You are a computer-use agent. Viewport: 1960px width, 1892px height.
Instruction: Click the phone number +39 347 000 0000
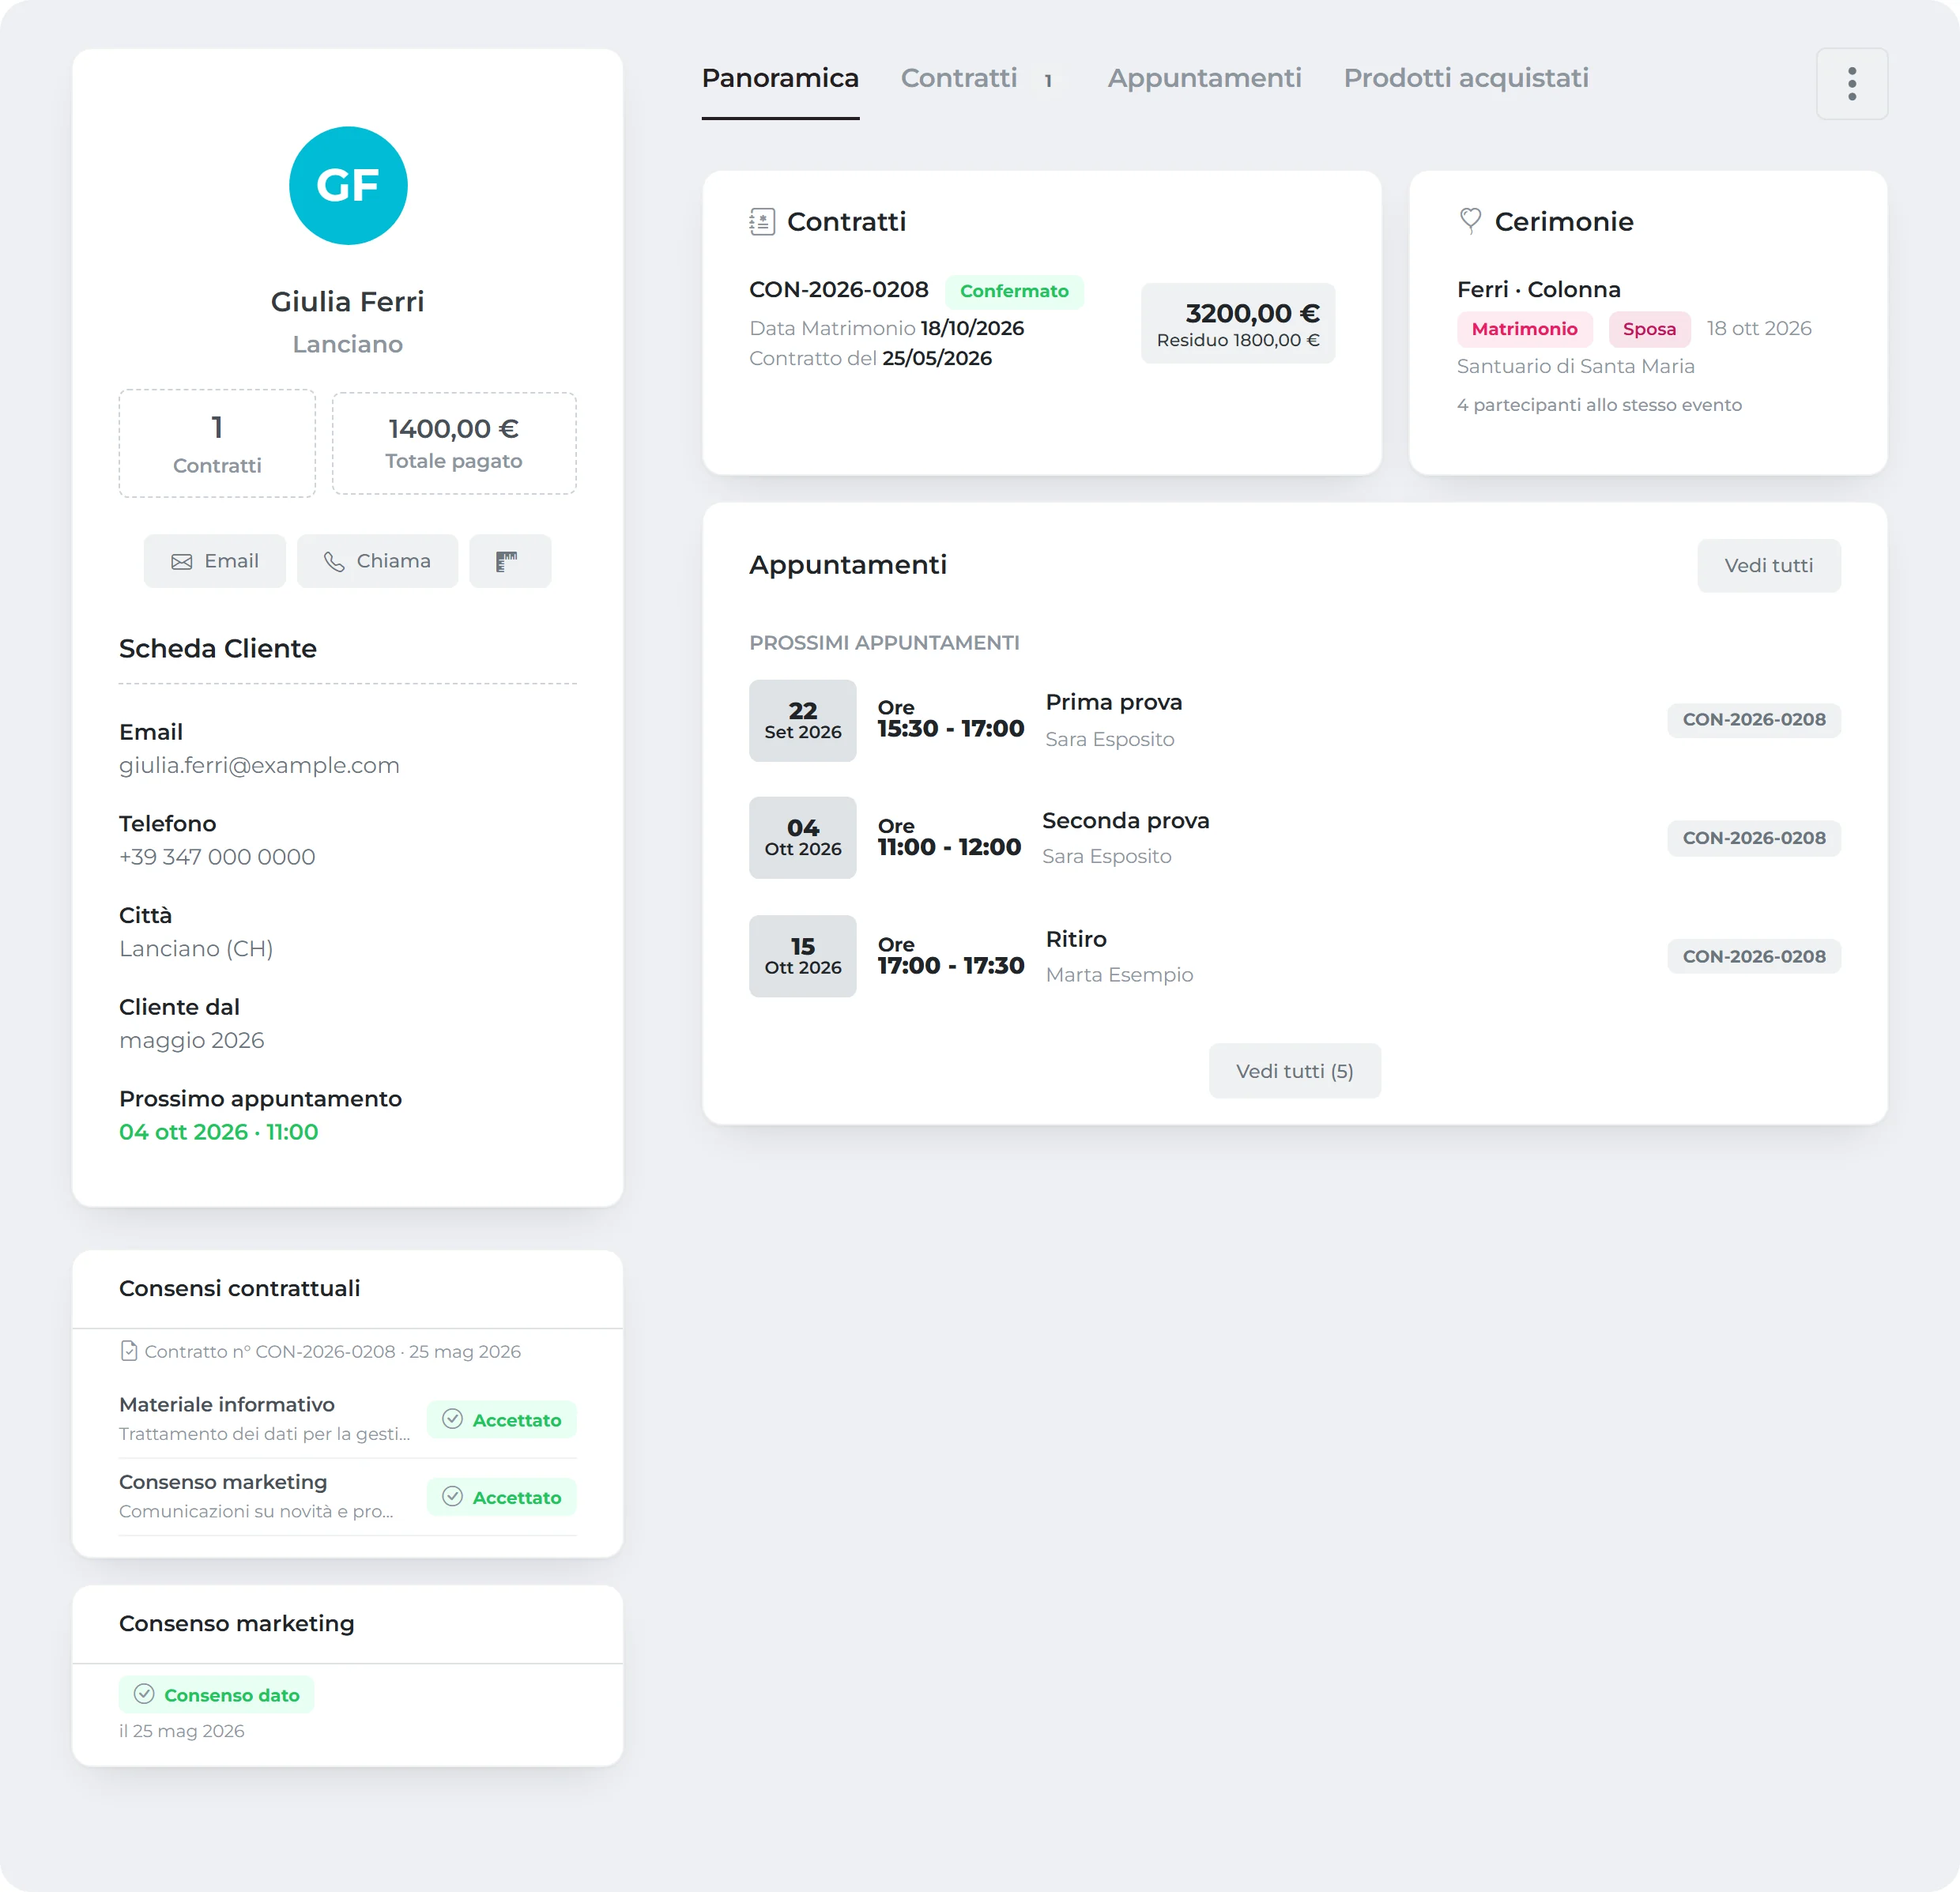(x=217, y=857)
